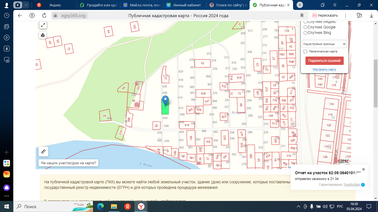This screenshot has width=378, height=212.
Task: Open the three-dot menu beside пересказать
Action: 345,15
